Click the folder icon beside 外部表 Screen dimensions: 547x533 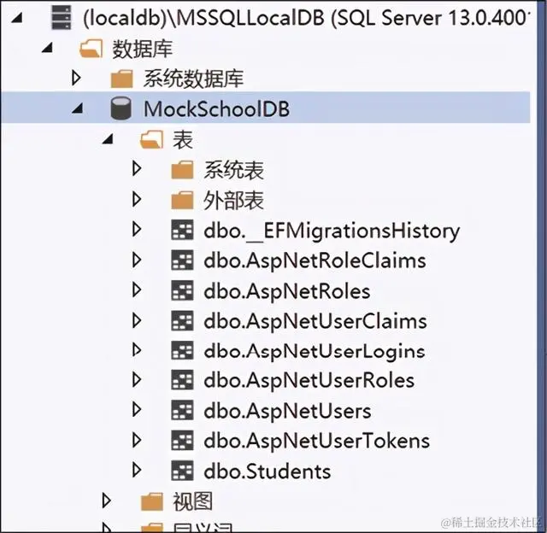point(182,200)
